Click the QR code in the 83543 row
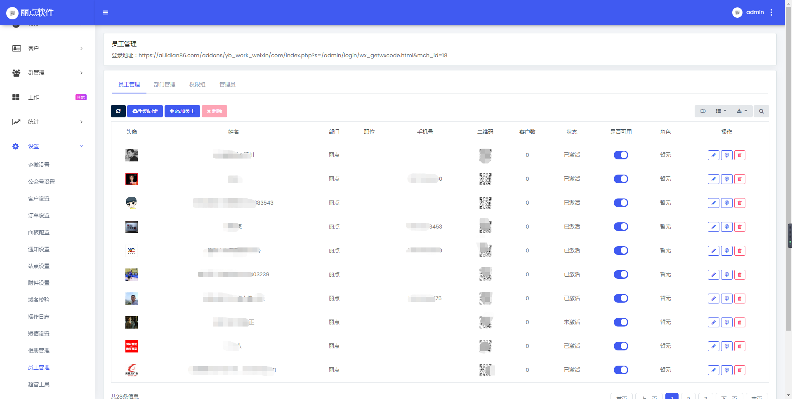Viewport: 792px width, 399px height. tap(486, 203)
